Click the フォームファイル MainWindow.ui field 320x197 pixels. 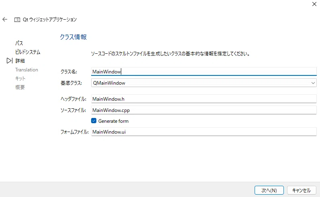tap(204, 132)
